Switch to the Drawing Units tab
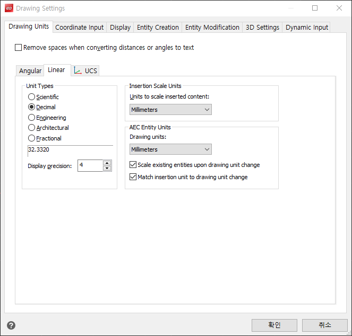The image size is (352, 336). click(x=29, y=26)
